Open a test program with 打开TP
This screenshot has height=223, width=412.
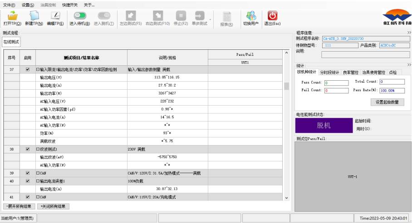click(x=12, y=19)
